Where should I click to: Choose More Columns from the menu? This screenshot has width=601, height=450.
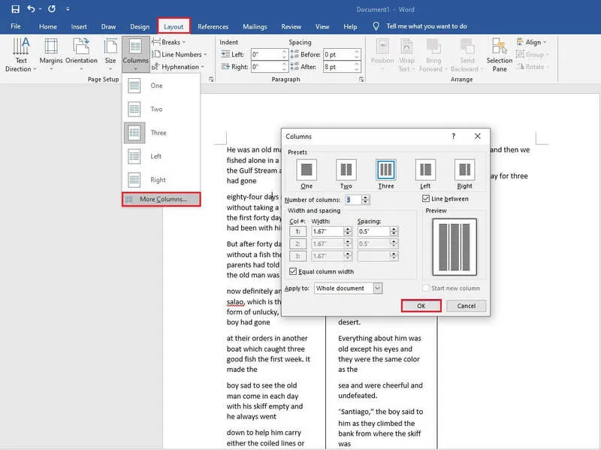point(161,199)
